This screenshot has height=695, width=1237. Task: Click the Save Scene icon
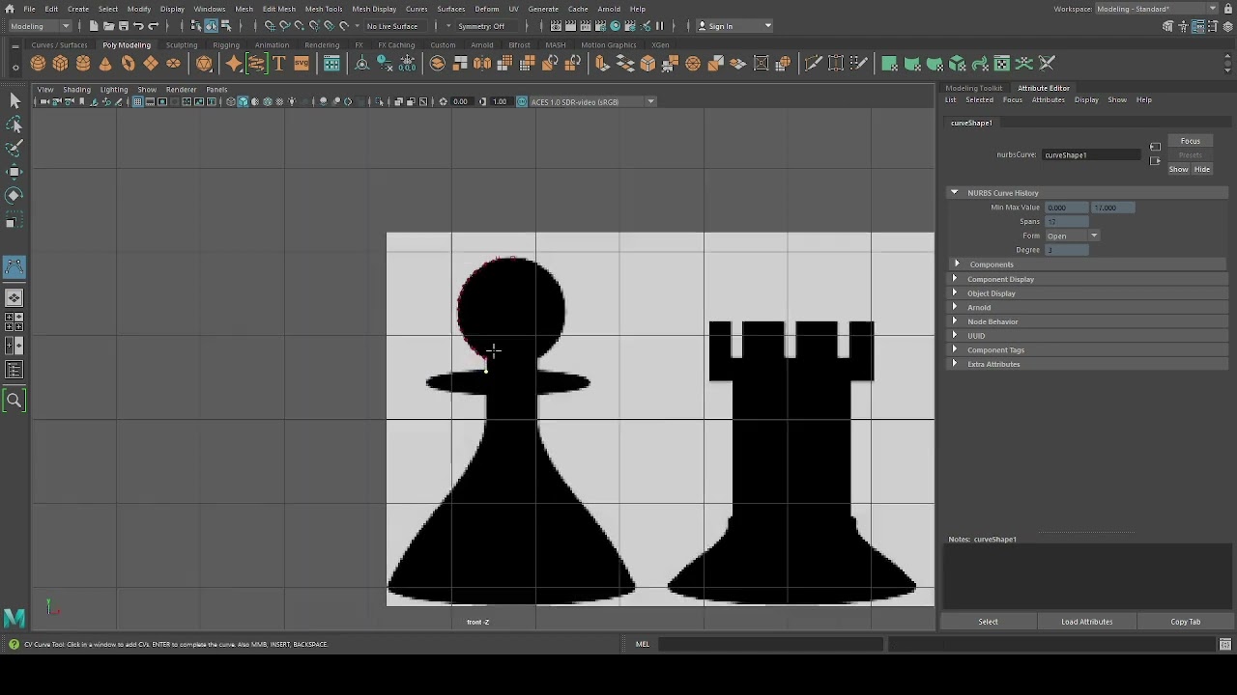tap(123, 26)
